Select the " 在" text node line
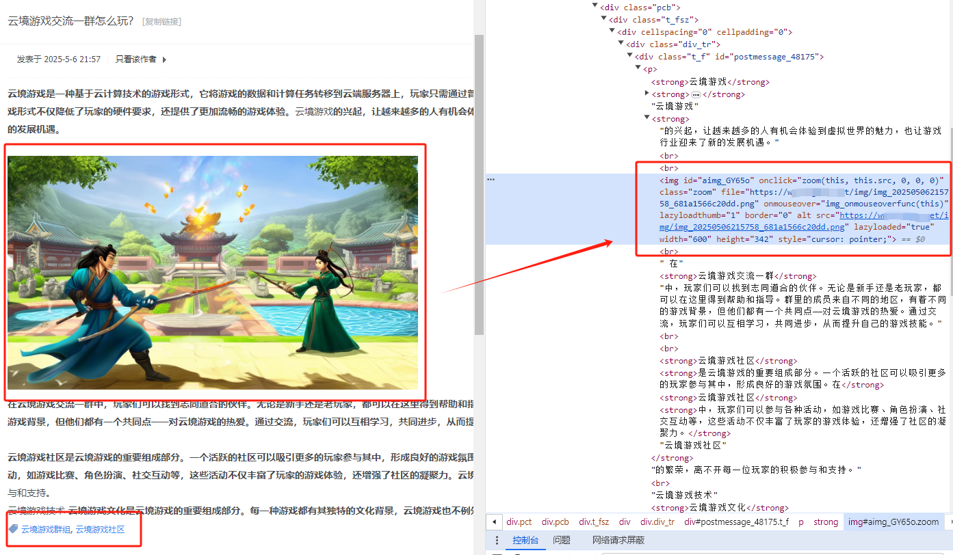The image size is (953, 555). tap(672, 264)
